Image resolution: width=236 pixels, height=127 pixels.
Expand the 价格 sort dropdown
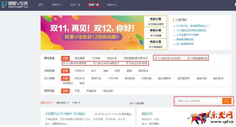pyautogui.click(x=76, y=103)
